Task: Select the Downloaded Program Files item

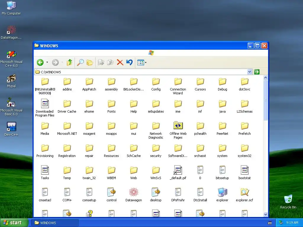Action: click(x=45, y=108)
